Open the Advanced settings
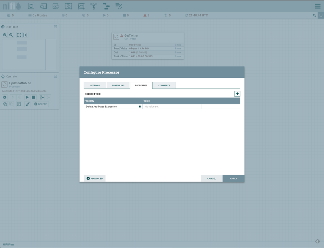This screenshot has width=324, height=248. [x=95, y=178]
